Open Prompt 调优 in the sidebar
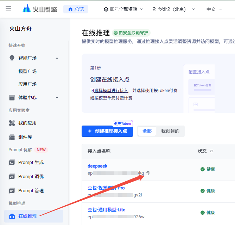This screenshot has height=225, width=235. (31, 176)
